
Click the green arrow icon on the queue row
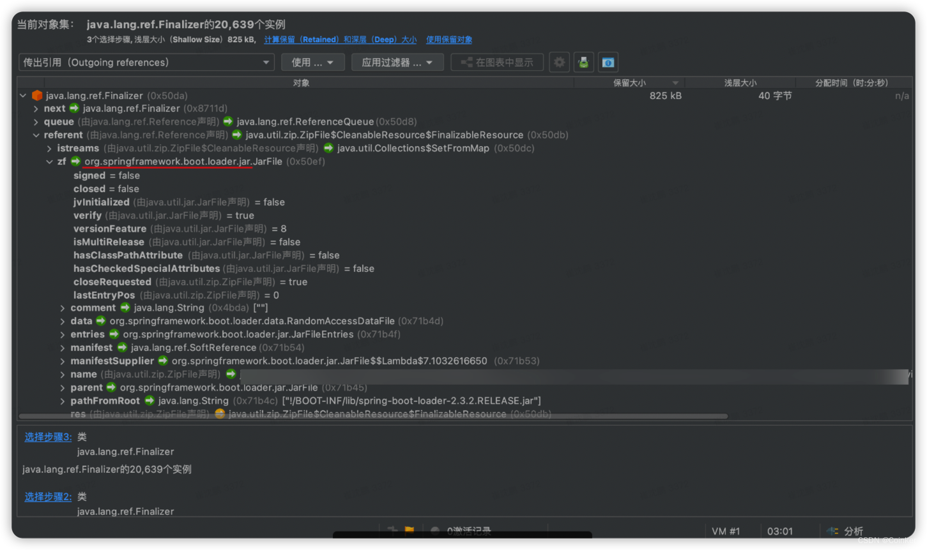point(228,121)
